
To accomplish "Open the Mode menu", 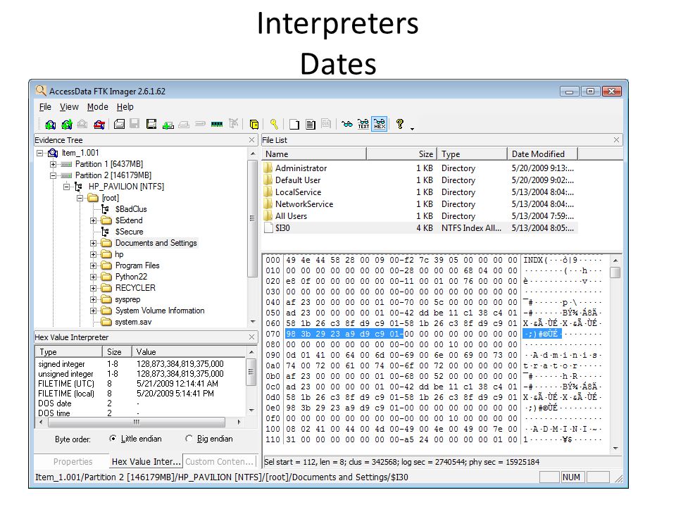I will 97,107.
